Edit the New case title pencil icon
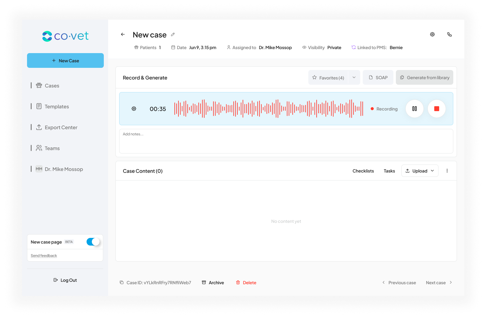 173,34
